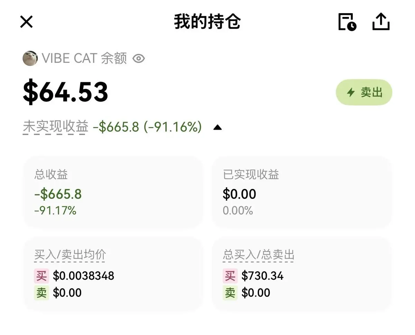Open the 已实现收益 card
The height and width of the screenshot is (335, 415).
302,192
